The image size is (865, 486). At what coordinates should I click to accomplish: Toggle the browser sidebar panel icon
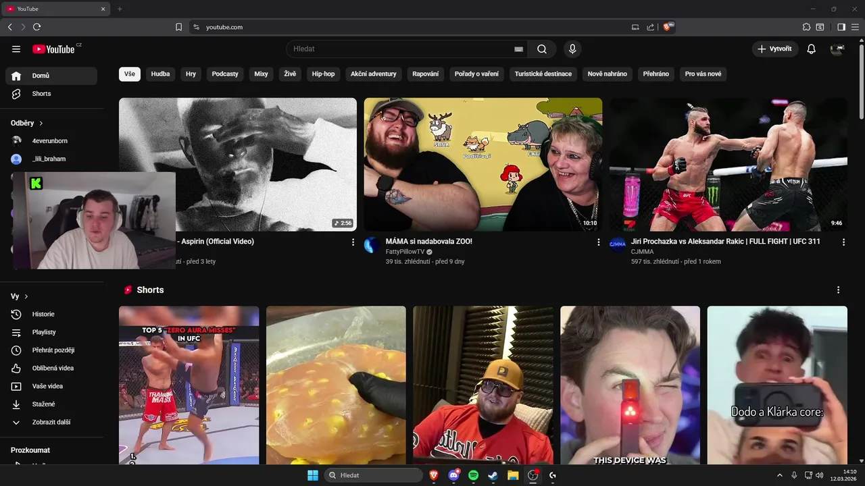(x=841, y=27)
